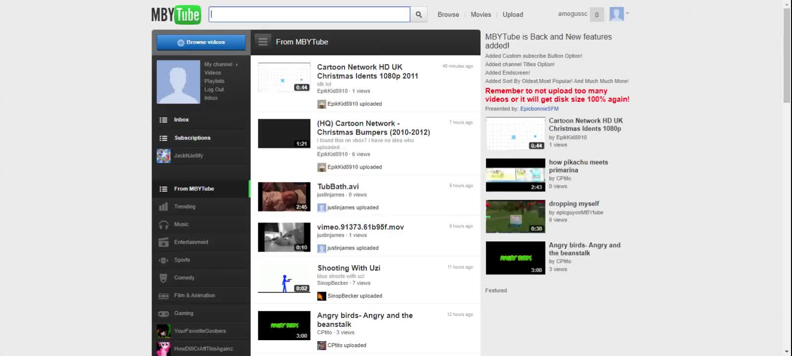
Task: Click SinopBecker avatar under Shooting With Uzi
Action: 322,296
